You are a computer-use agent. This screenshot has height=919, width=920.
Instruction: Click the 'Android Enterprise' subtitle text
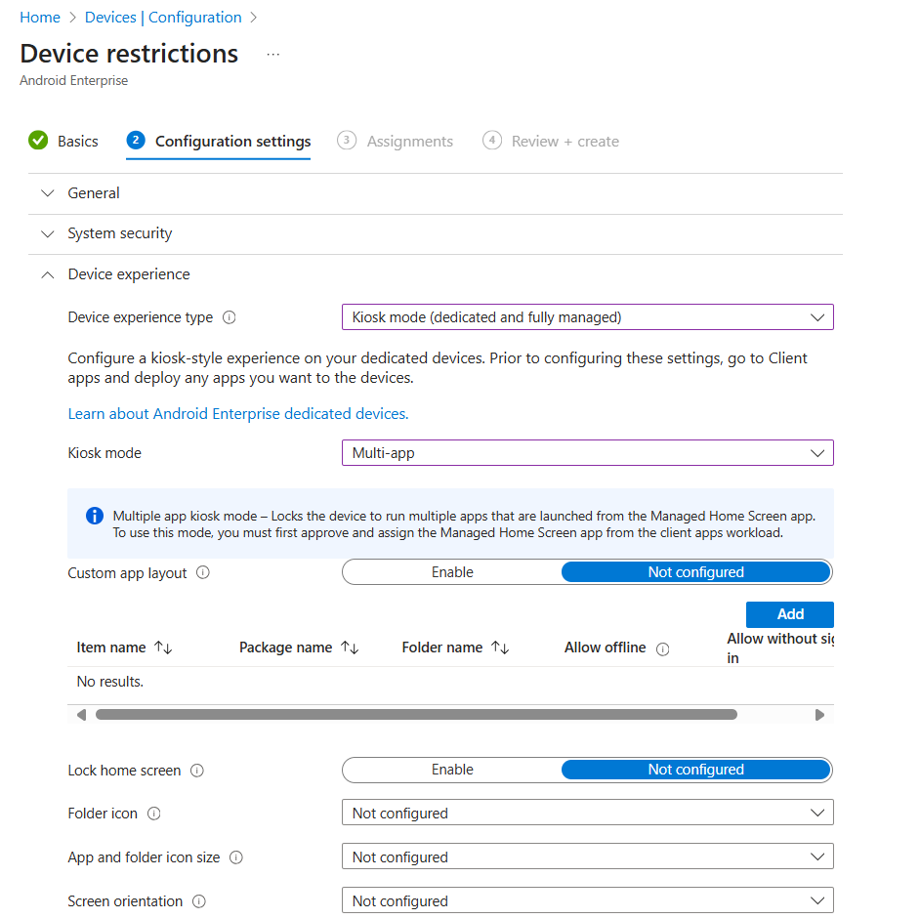pos(74,80)
